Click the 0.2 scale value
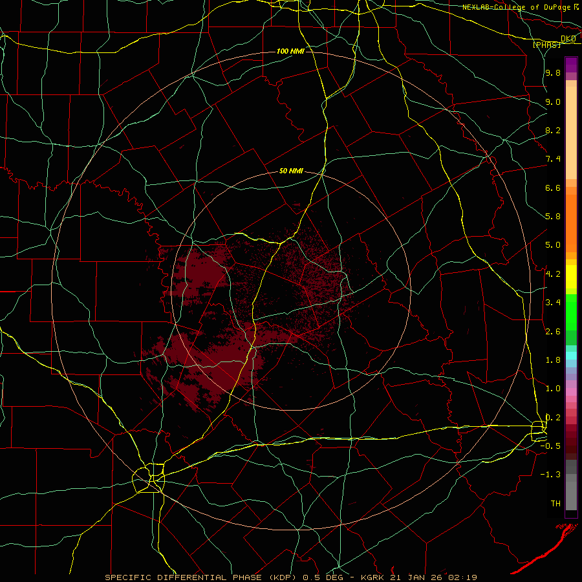Image resolution: width=582 pixels, height=582 pixels. pos(553,418)
